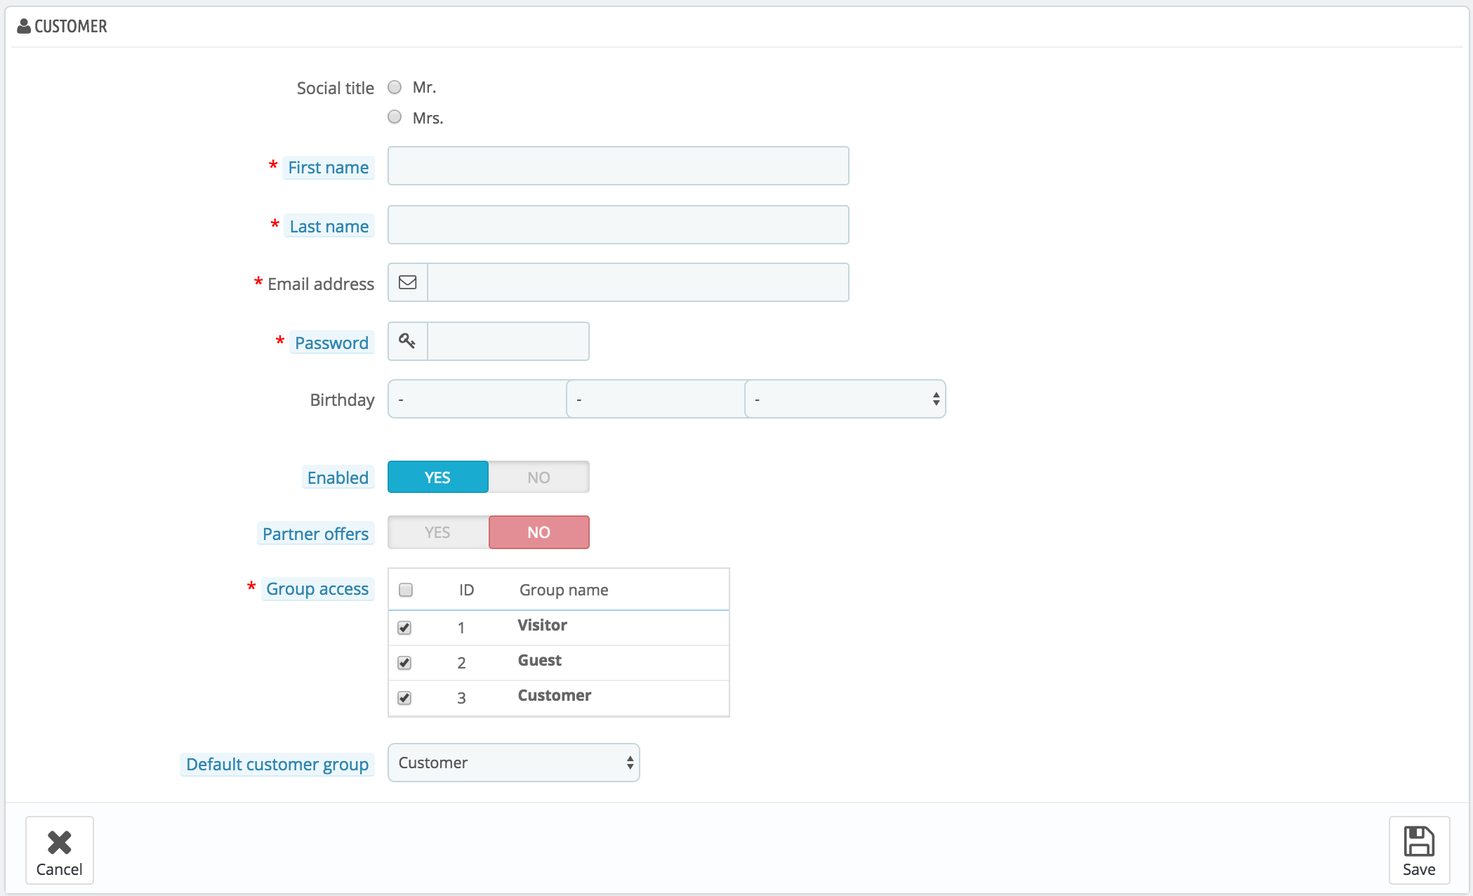This screenshot has height=896, width=1473.
Task: Open the middle Birthday dropdown
Action: click(656, 399)
